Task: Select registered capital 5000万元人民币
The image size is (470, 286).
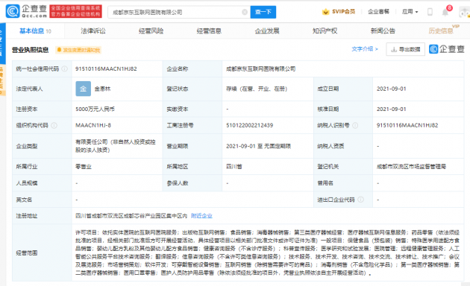Action: pyautogui.click(x=95, y=109)
